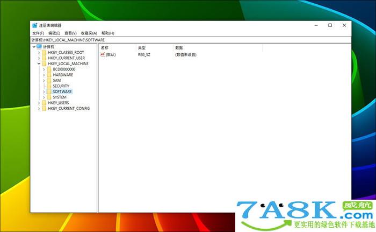Open the 编辑(E) menu

(x=54, y=33)
